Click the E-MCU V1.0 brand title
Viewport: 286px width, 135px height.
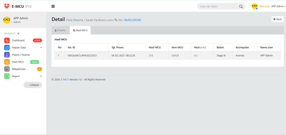(x=22, y=6)
